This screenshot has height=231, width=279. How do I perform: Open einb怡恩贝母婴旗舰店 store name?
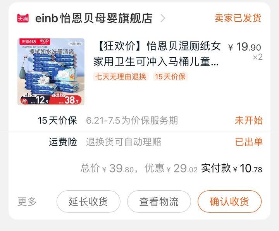pyautogui.click(x=94, y=18)
